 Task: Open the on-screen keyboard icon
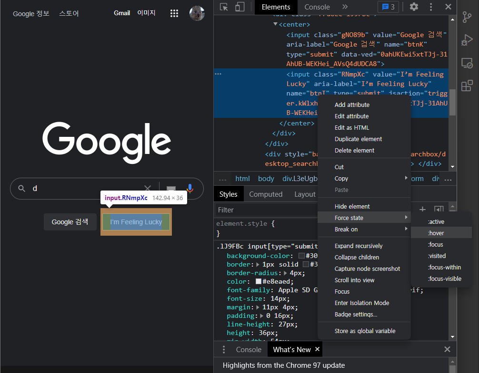pos(171,188)
